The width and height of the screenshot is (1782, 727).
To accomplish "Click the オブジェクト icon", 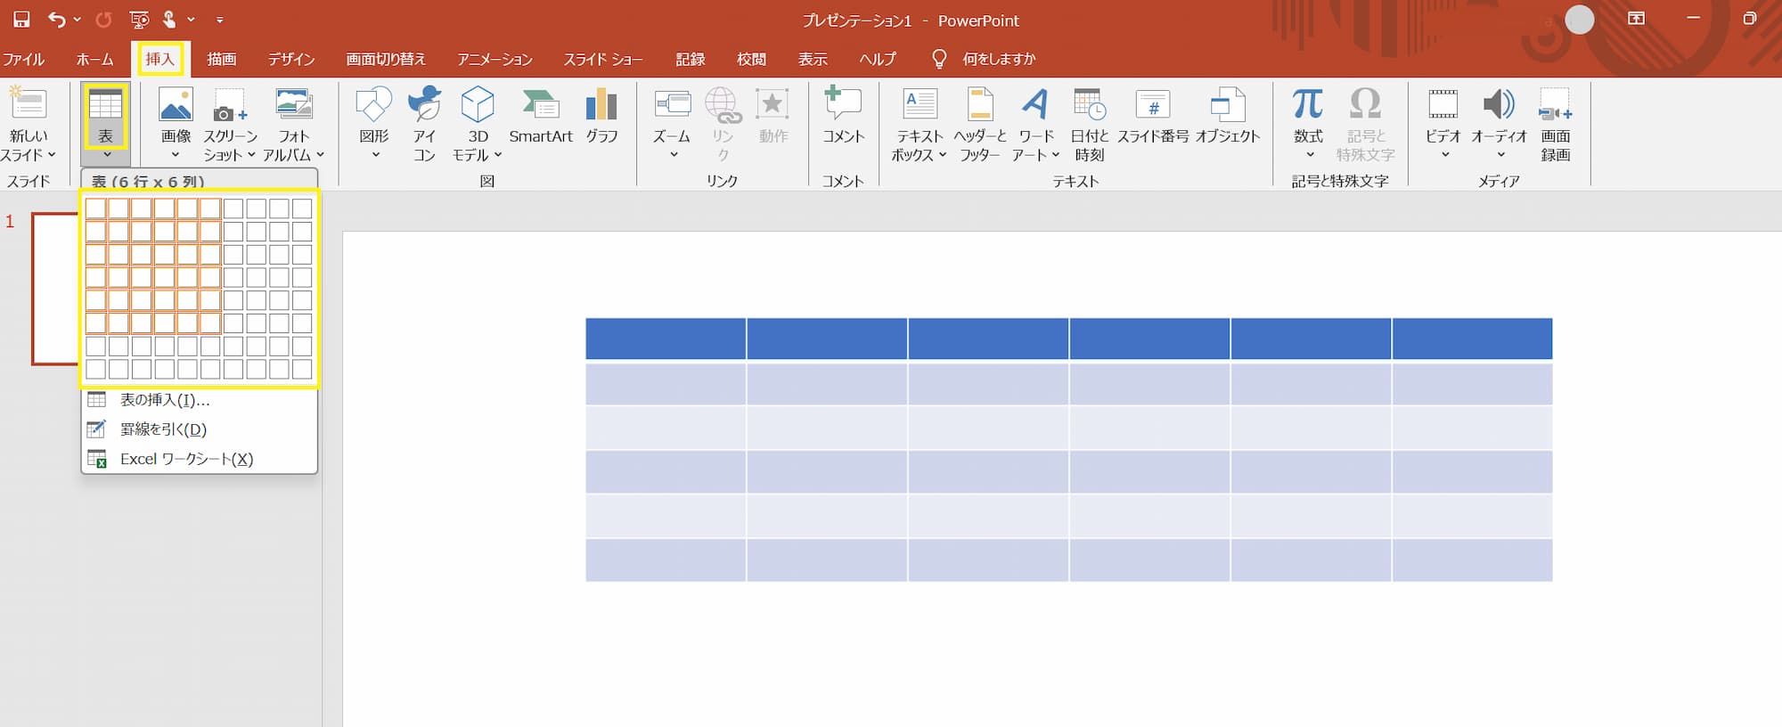I will (1227, 104).
